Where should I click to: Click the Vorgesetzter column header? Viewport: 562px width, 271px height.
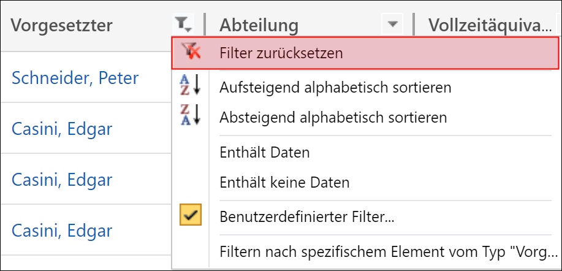click(x=61, y=25)
